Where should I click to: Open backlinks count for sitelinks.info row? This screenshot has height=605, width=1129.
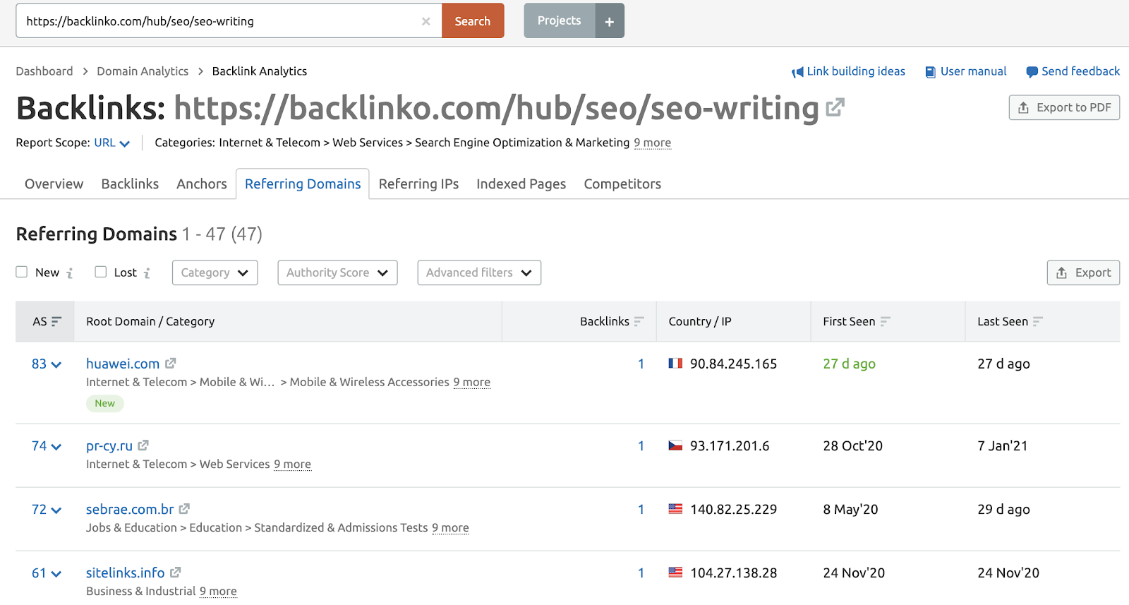pyautogui.click(x=641, y=573)
